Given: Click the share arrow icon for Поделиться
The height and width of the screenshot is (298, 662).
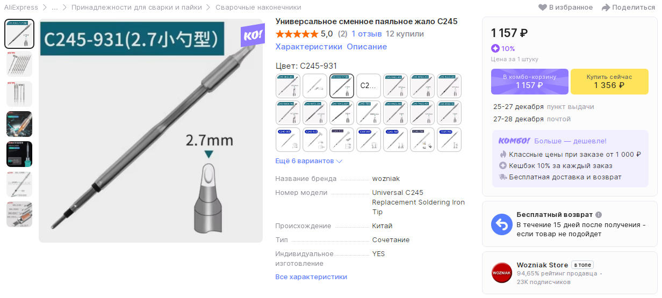Looking at the screenshot, I should click(x=606, y=8).
